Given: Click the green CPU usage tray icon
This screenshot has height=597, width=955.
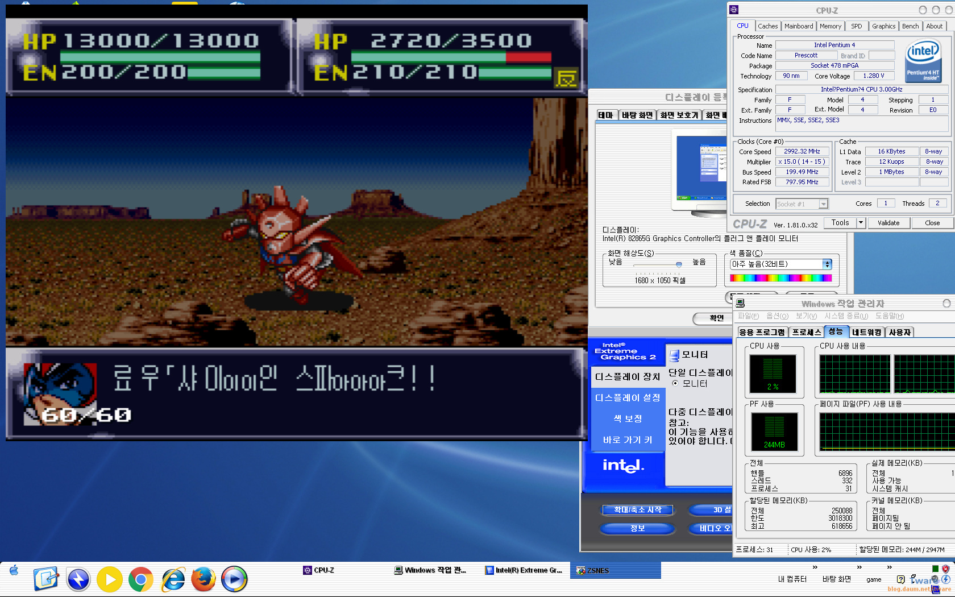Looking at the screenshot, I should [x=935, y=569].
